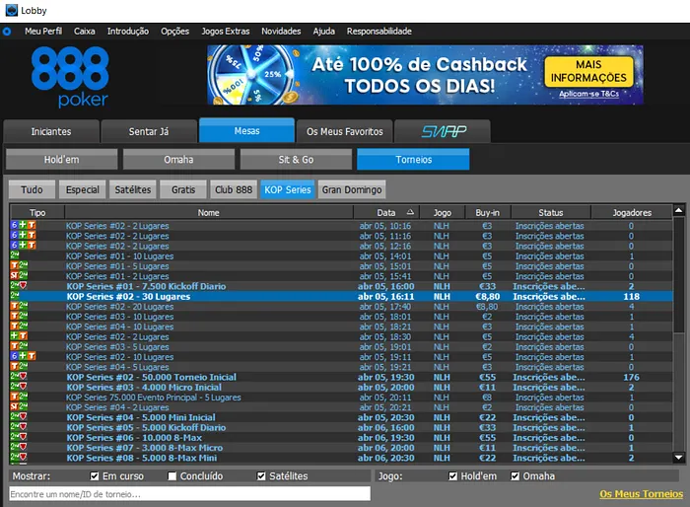Show all tournaments with Tudo filter
This screenshot has height=507, width=690.
tap(32, 189)
